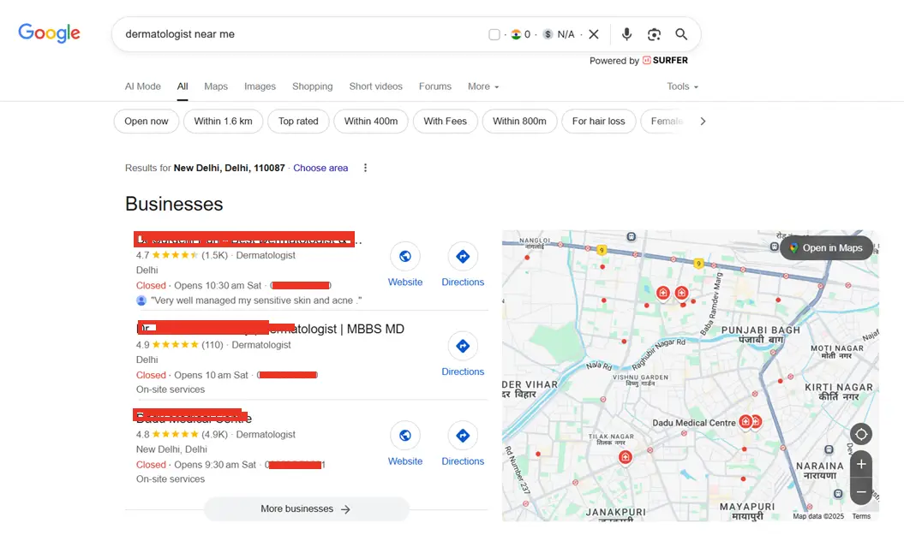Get Directions to the second dermatologist listing
Screen dimensions: 904x535
coord(463,346)
